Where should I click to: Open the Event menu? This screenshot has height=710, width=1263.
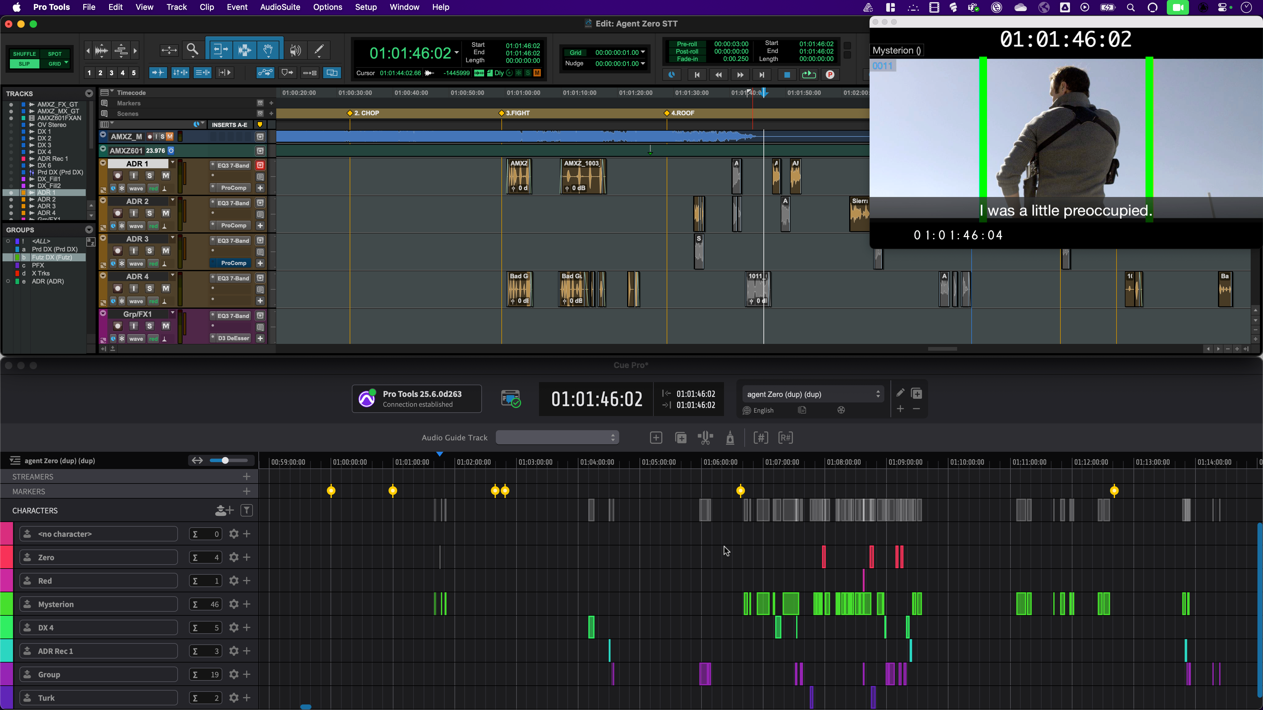[237, 7]
